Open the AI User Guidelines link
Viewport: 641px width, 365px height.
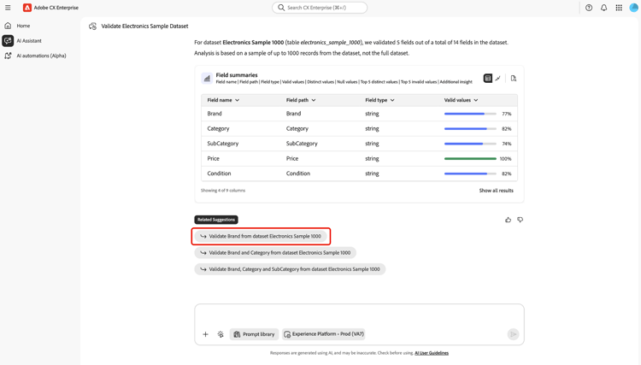coord(432,353)
